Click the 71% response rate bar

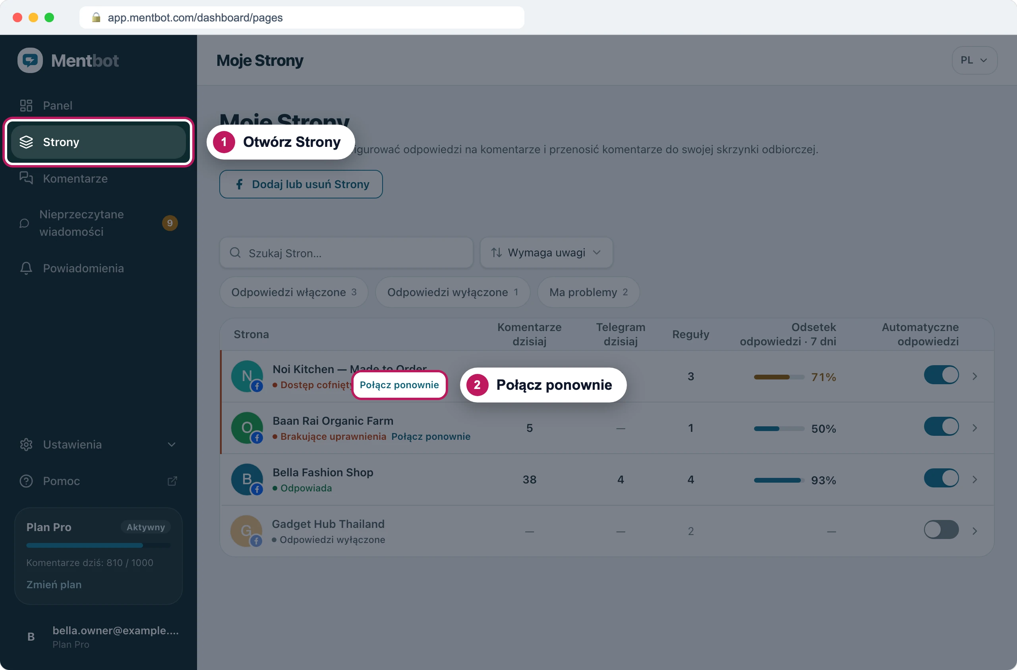click(x=779, y=377)
